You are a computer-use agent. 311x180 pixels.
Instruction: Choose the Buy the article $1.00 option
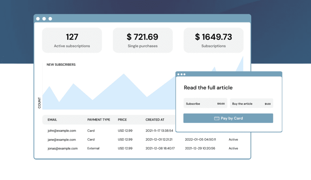coord(251,104)
